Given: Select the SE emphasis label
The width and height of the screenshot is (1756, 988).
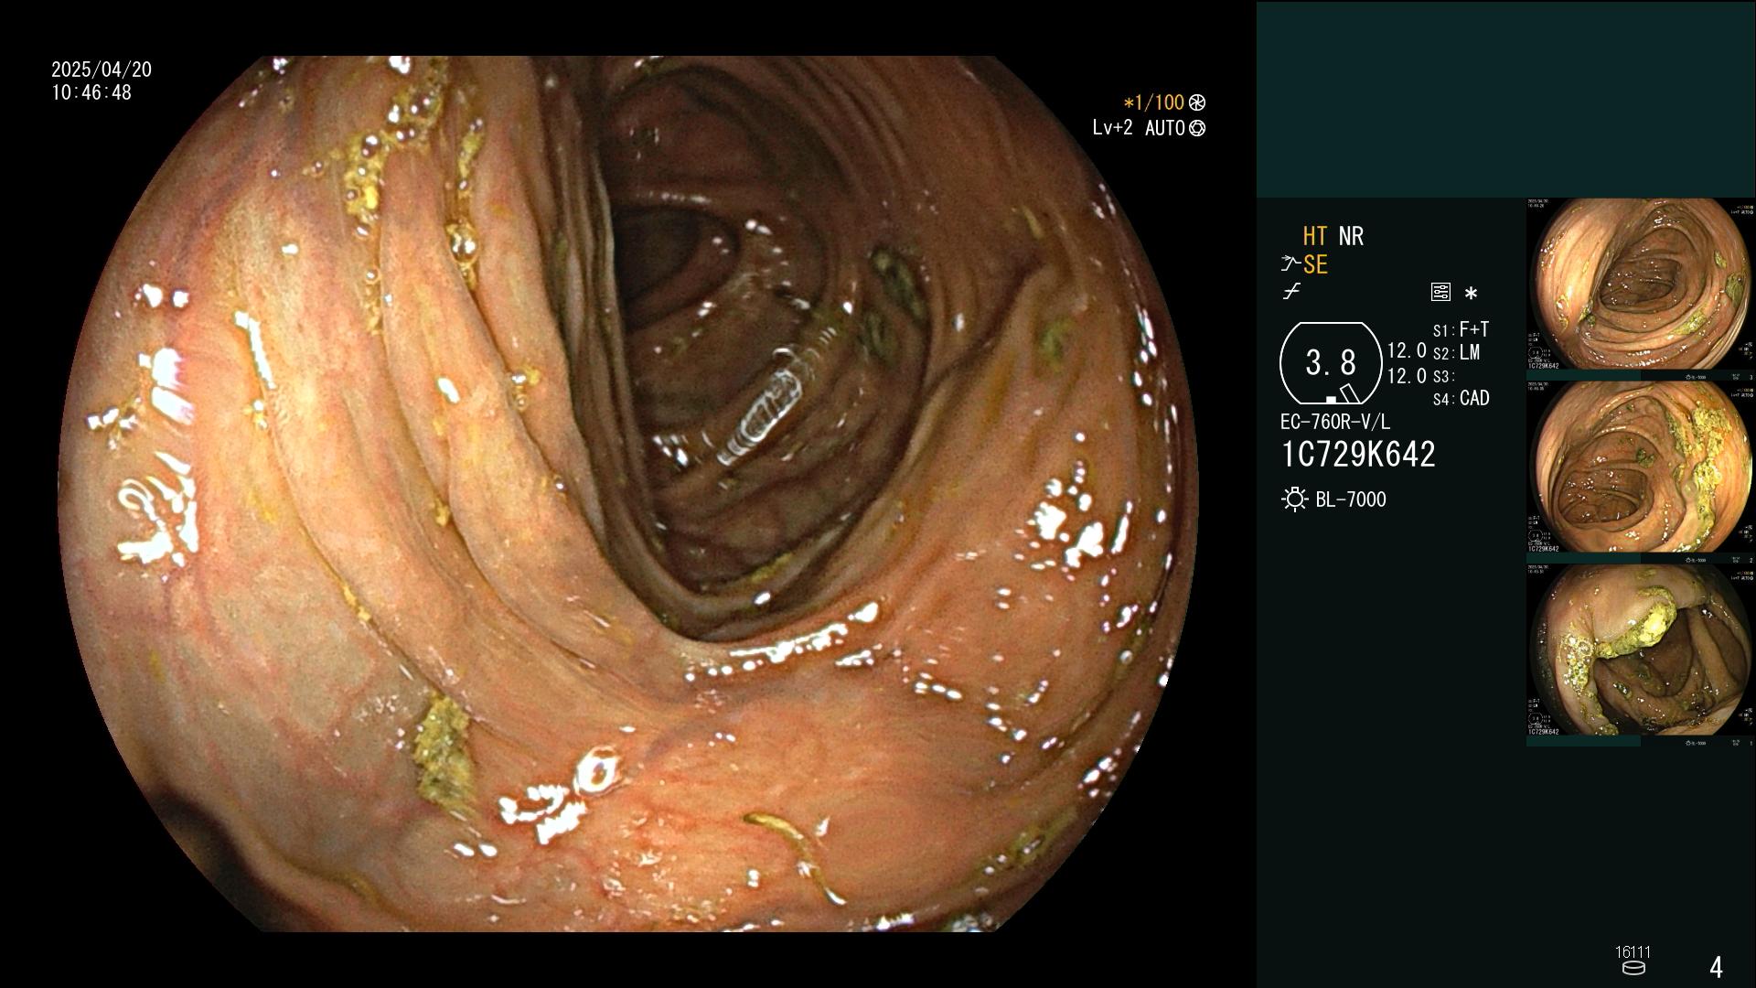Looking at the screenshot, I should [x=1315, y=265].
